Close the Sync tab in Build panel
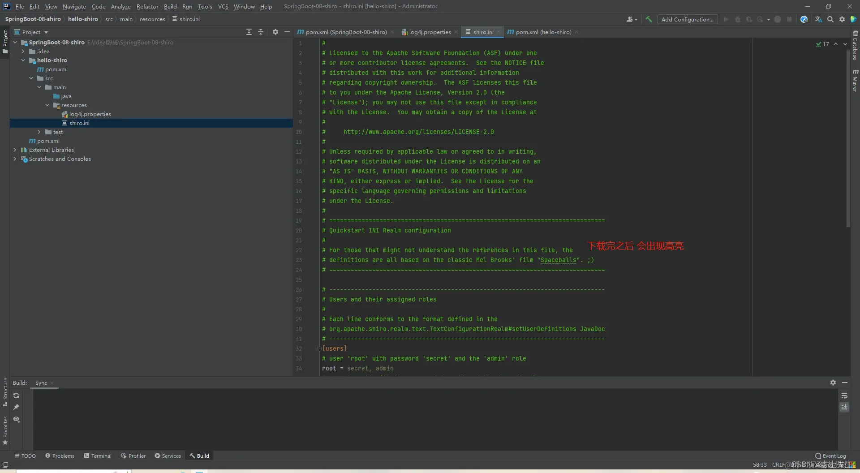Screen dimensions: 860x473 [x=52, y=383]
